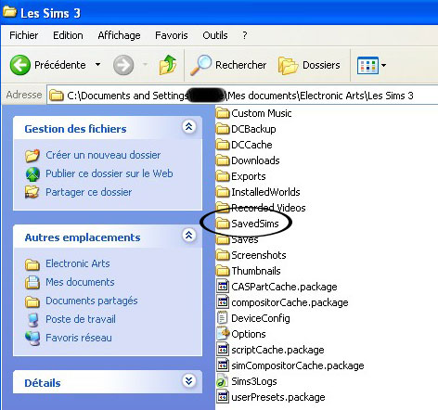Click Créer un nouveau dossier link
The width and height of the screenshot is (438, 410).
(x=103, y=155)
